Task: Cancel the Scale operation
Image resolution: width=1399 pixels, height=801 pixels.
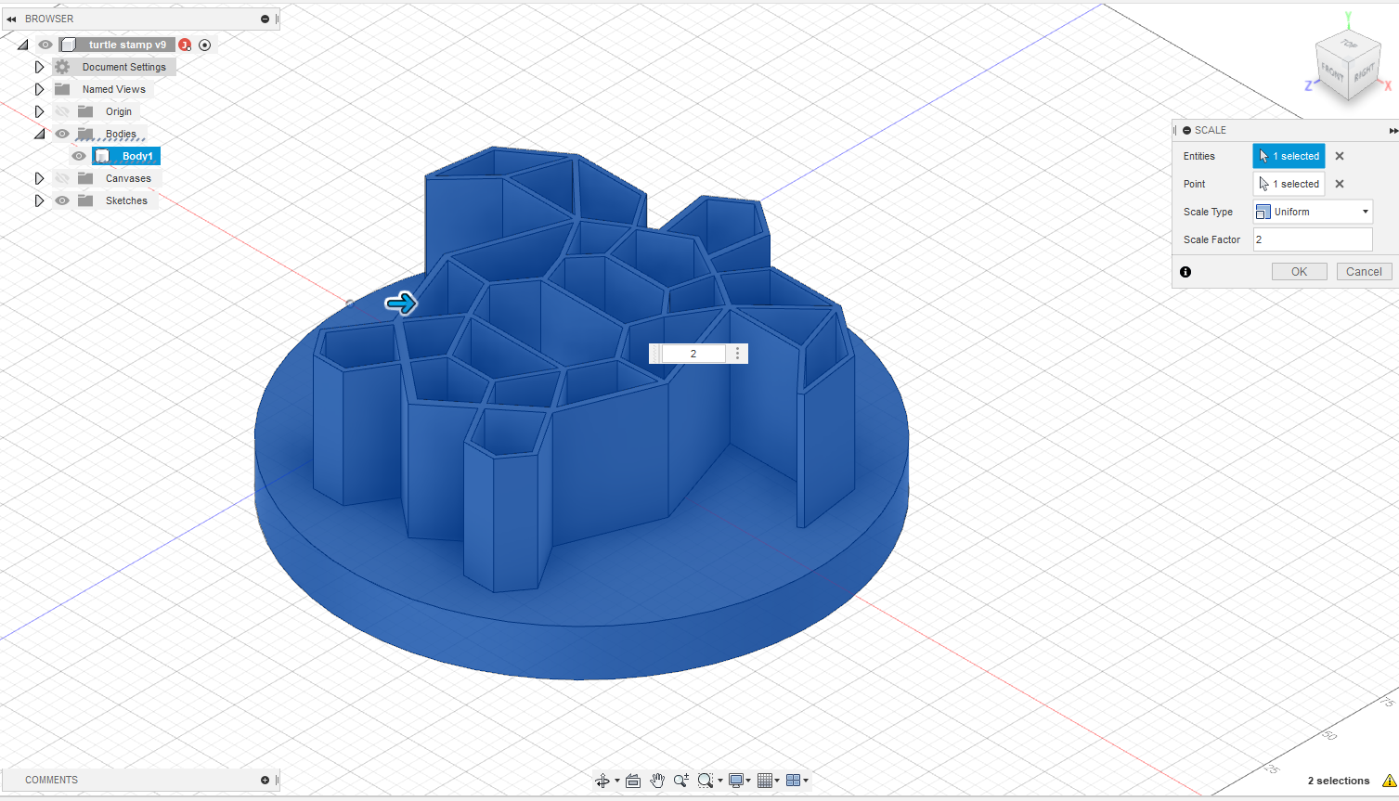Action: click(x=1364, y=272)
